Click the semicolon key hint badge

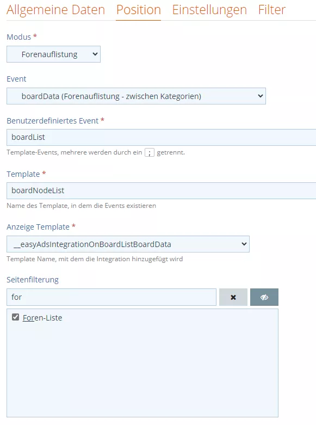pyautogui.click(x=150, y=152)
